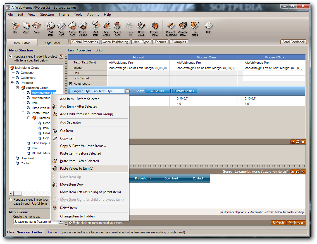Click the download arrow icon on the Genre bar
This screenshot has width=317, height=244.
click(x=292, y=172)
